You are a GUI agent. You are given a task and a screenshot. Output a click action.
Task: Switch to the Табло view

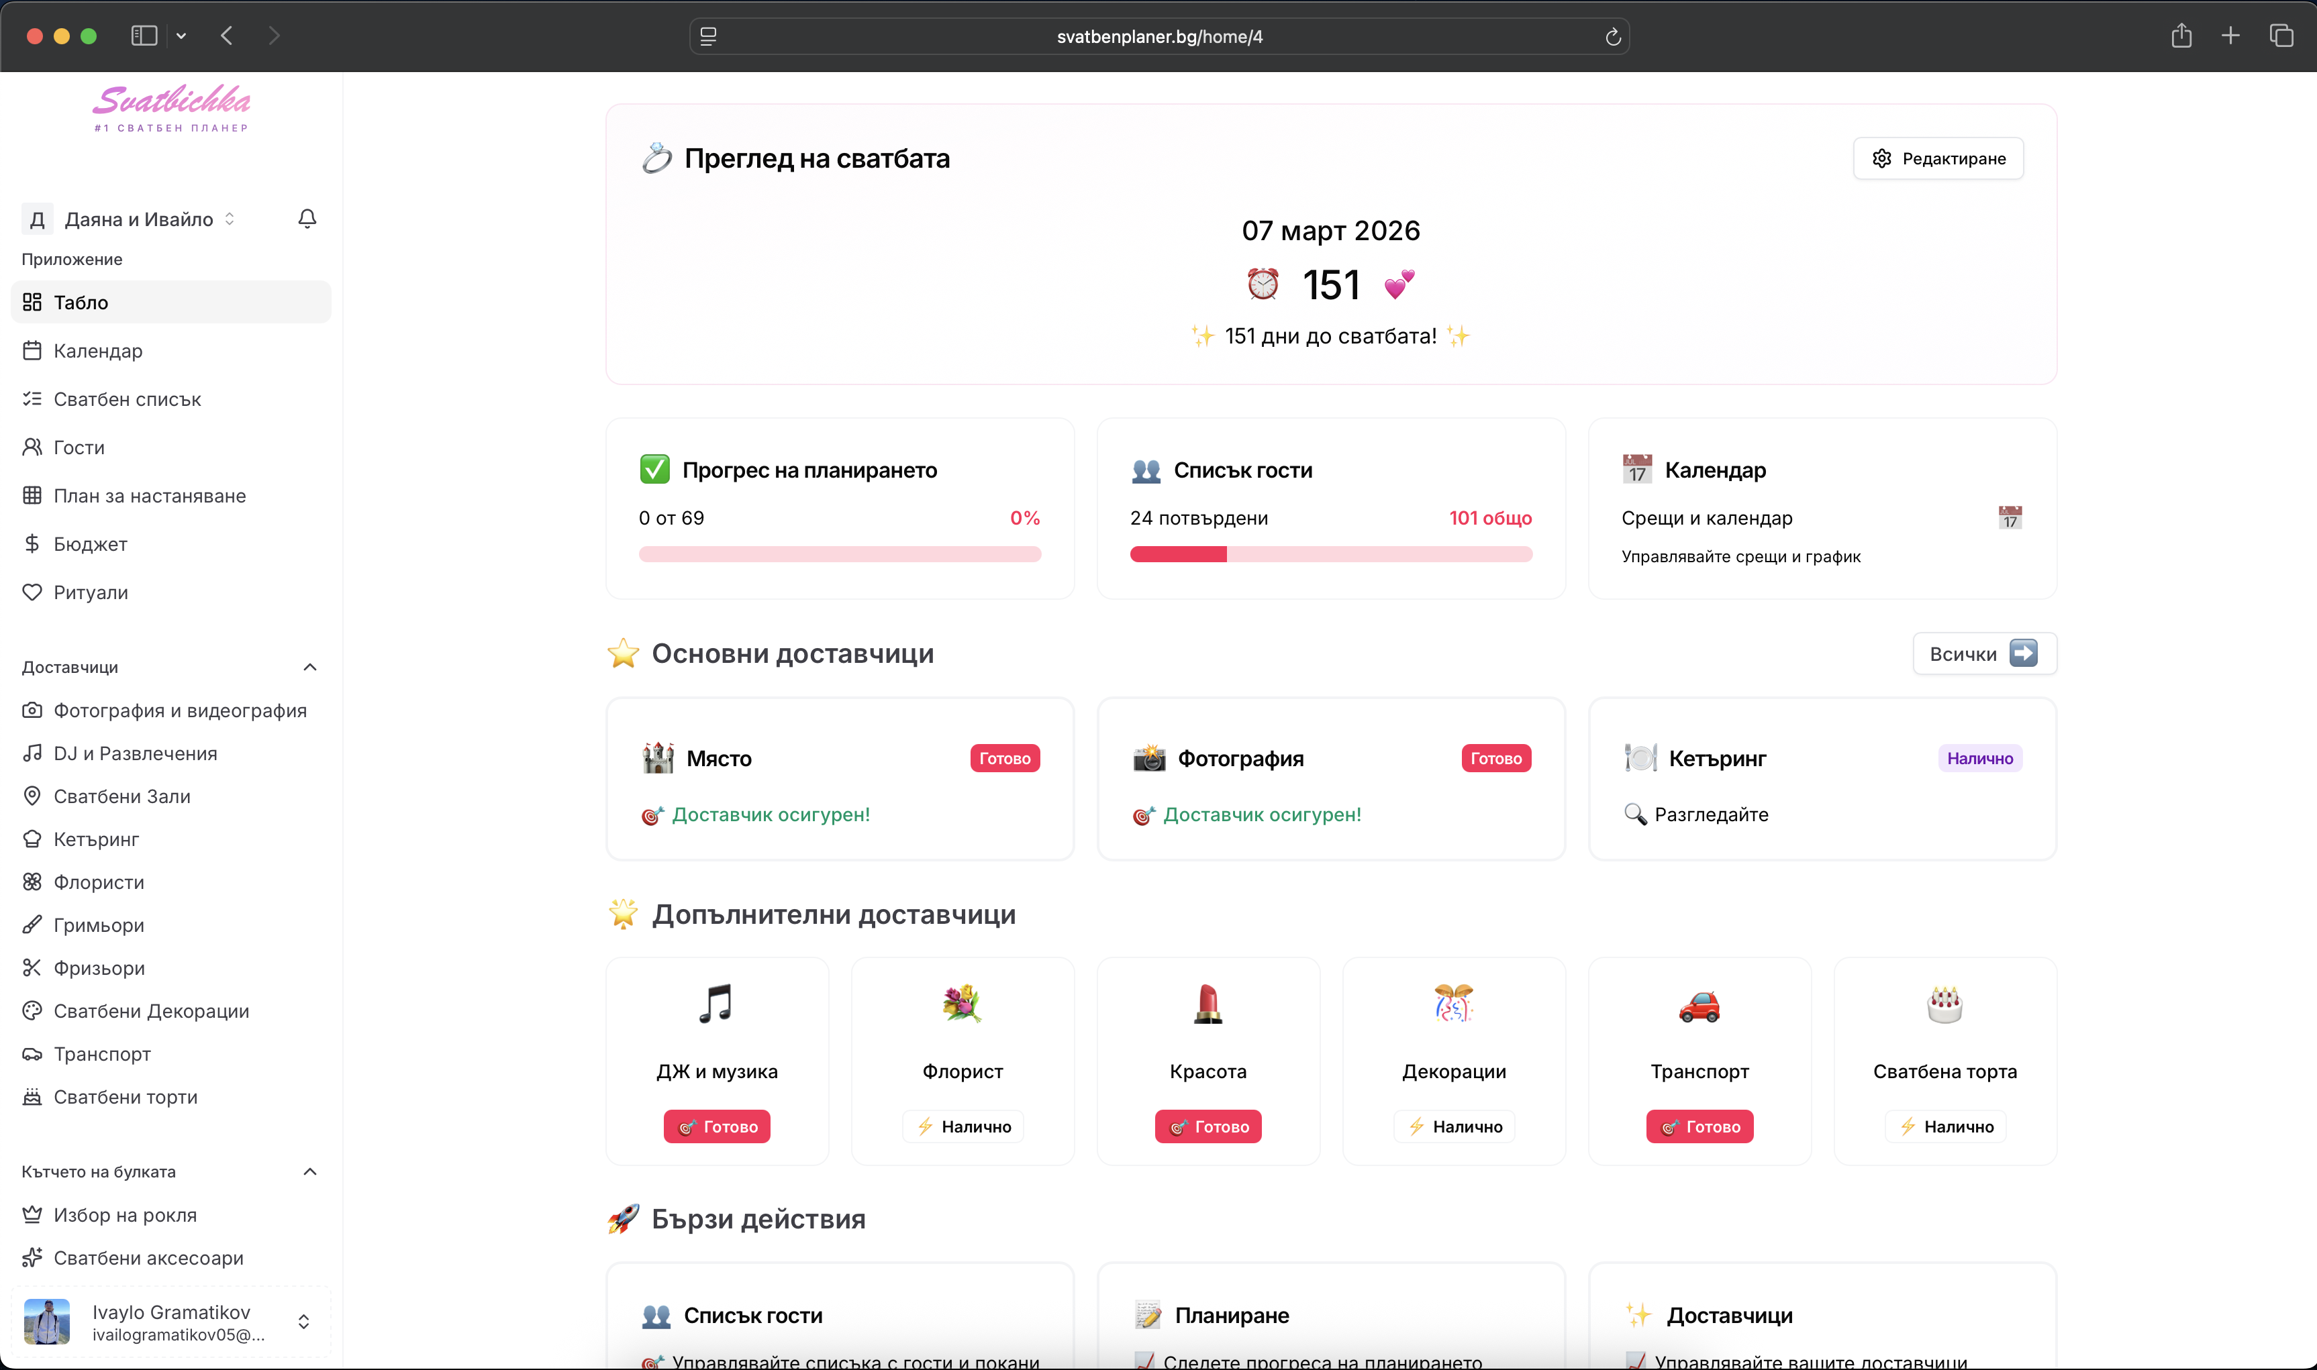tap(83, 302)
